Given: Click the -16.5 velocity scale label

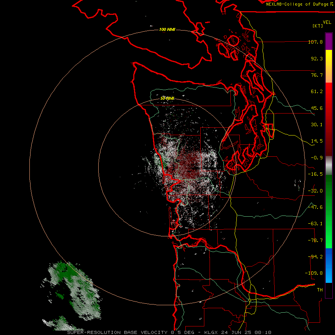Looking at the screenshot, I should click(x=315, y=174).
